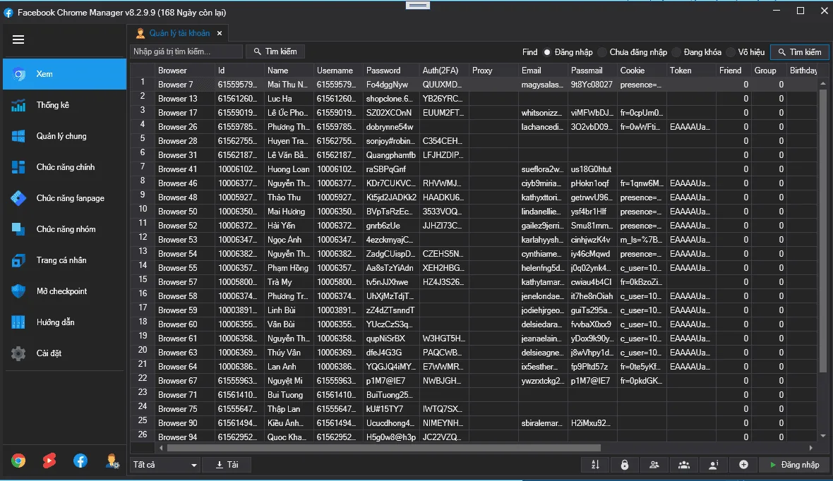Select the Browser 7 row

[474, 85]
